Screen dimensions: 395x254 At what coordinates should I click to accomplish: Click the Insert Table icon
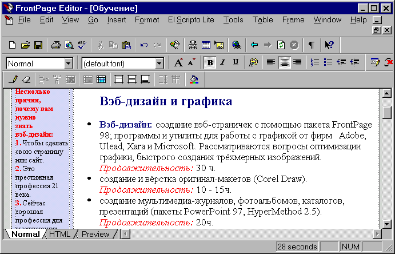pos(206,45)
